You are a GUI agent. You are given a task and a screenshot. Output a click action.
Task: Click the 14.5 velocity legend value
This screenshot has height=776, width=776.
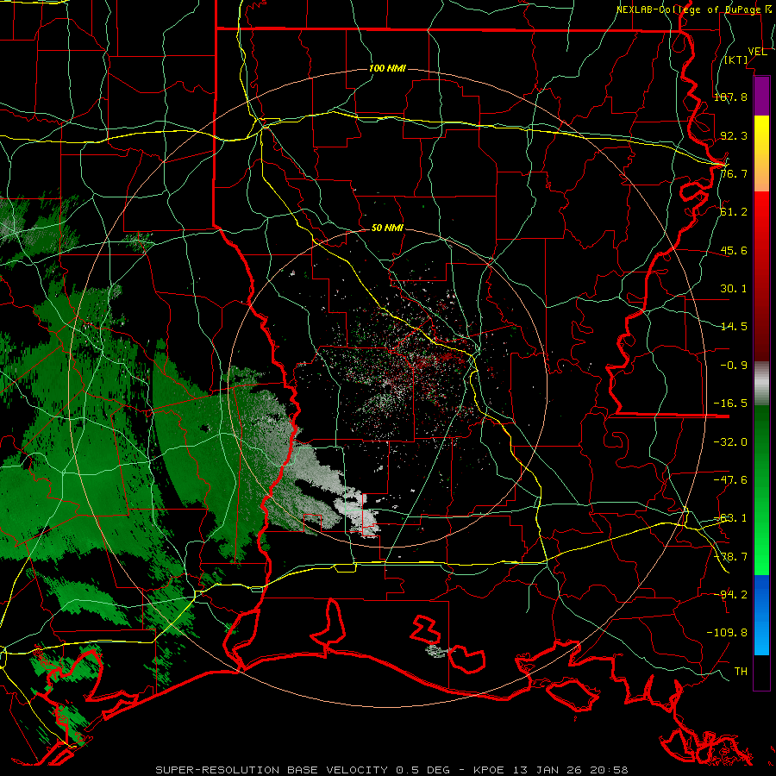[x=734, y=327]
